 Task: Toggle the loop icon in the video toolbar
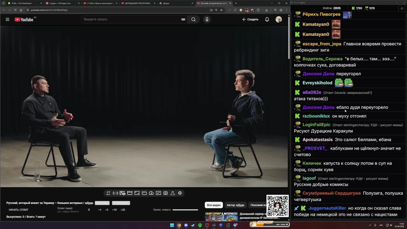(x=108, y=193)
